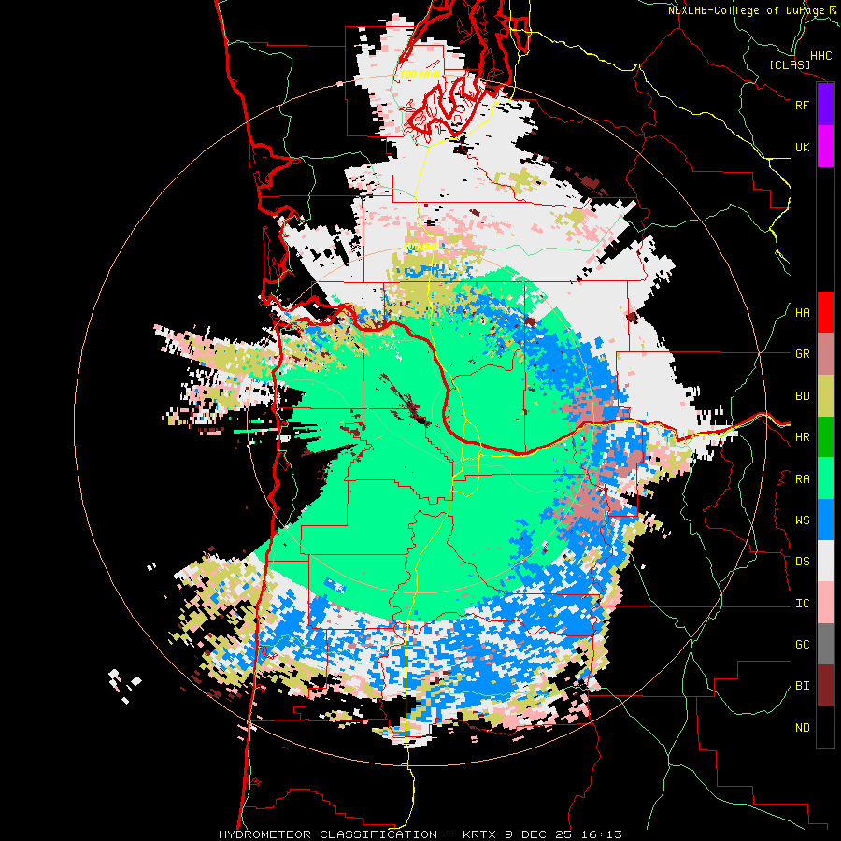Click the dark green HR legend swatch
841x841 pixels.
(825, 436)
